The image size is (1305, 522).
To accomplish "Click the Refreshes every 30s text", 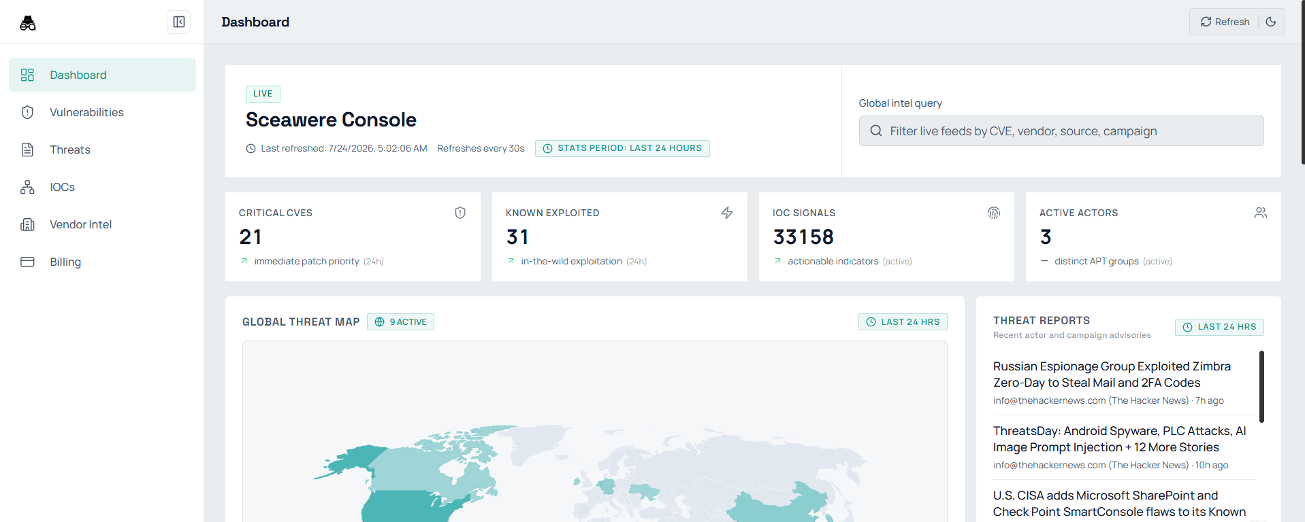I will click(x=481, y=148).
